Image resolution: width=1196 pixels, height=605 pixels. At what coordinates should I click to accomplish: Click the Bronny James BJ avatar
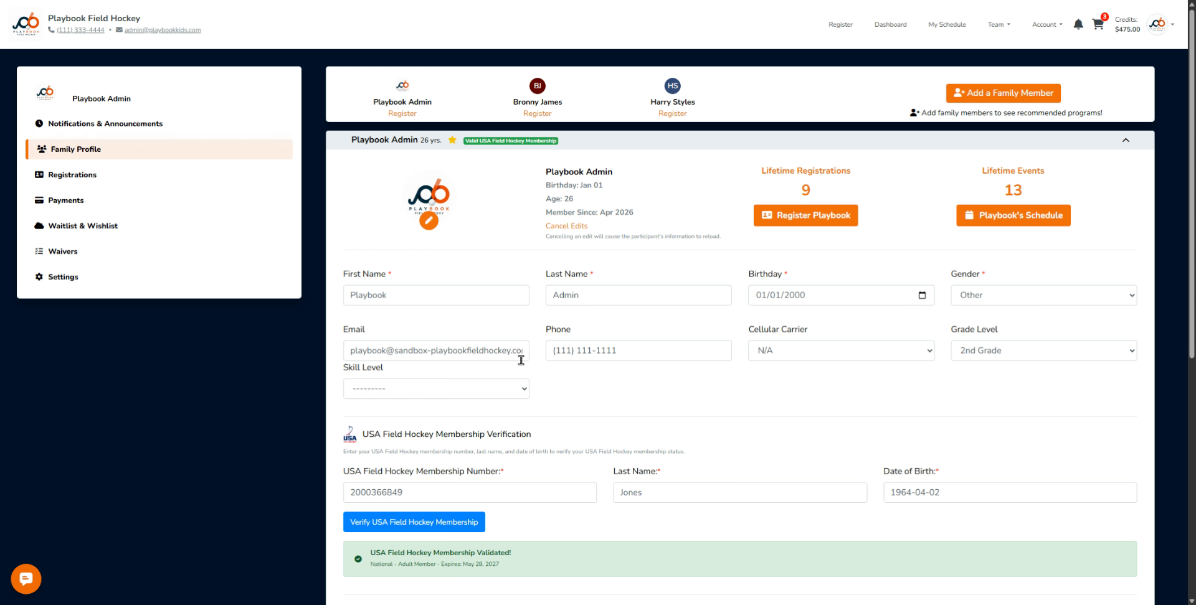pos(538,86)
